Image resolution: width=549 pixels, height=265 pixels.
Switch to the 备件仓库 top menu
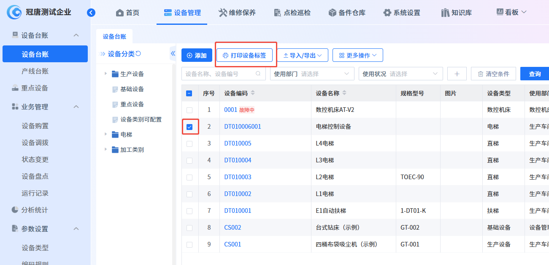(346, 13)
